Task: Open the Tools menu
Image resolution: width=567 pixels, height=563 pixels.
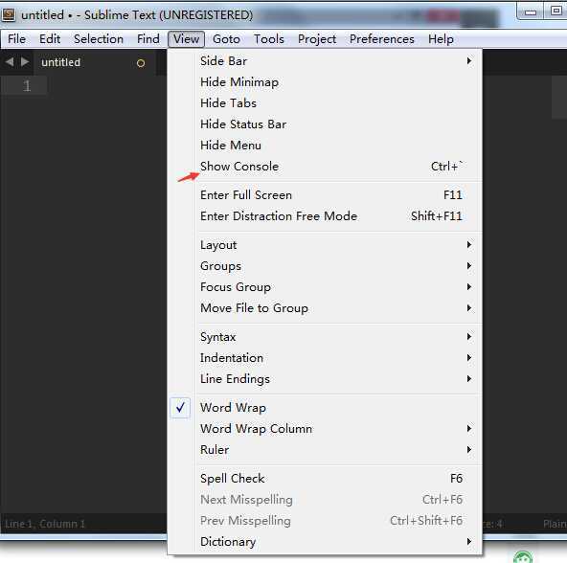Action: pyautogui.click(x=269, y=38)
